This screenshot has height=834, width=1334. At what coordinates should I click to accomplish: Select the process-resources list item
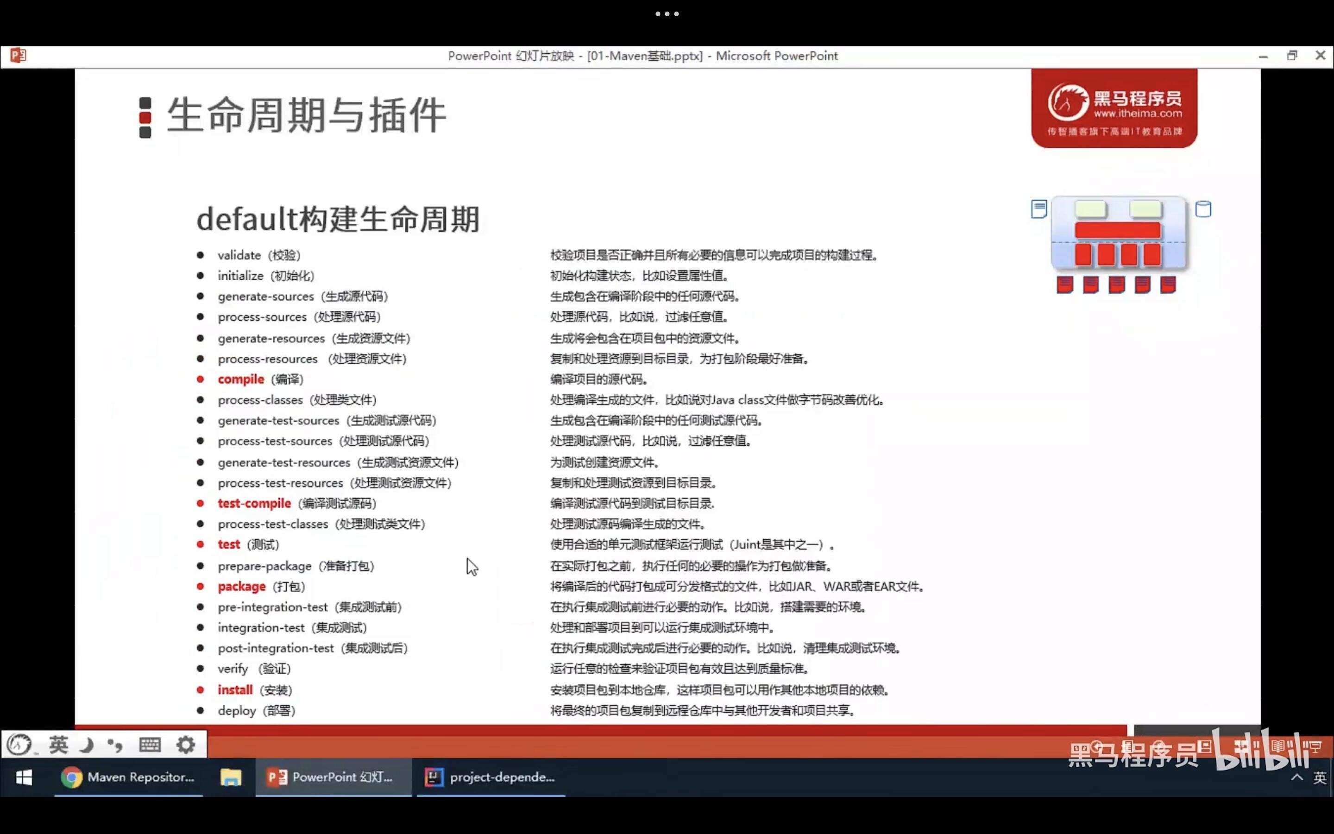pos(312,359)
